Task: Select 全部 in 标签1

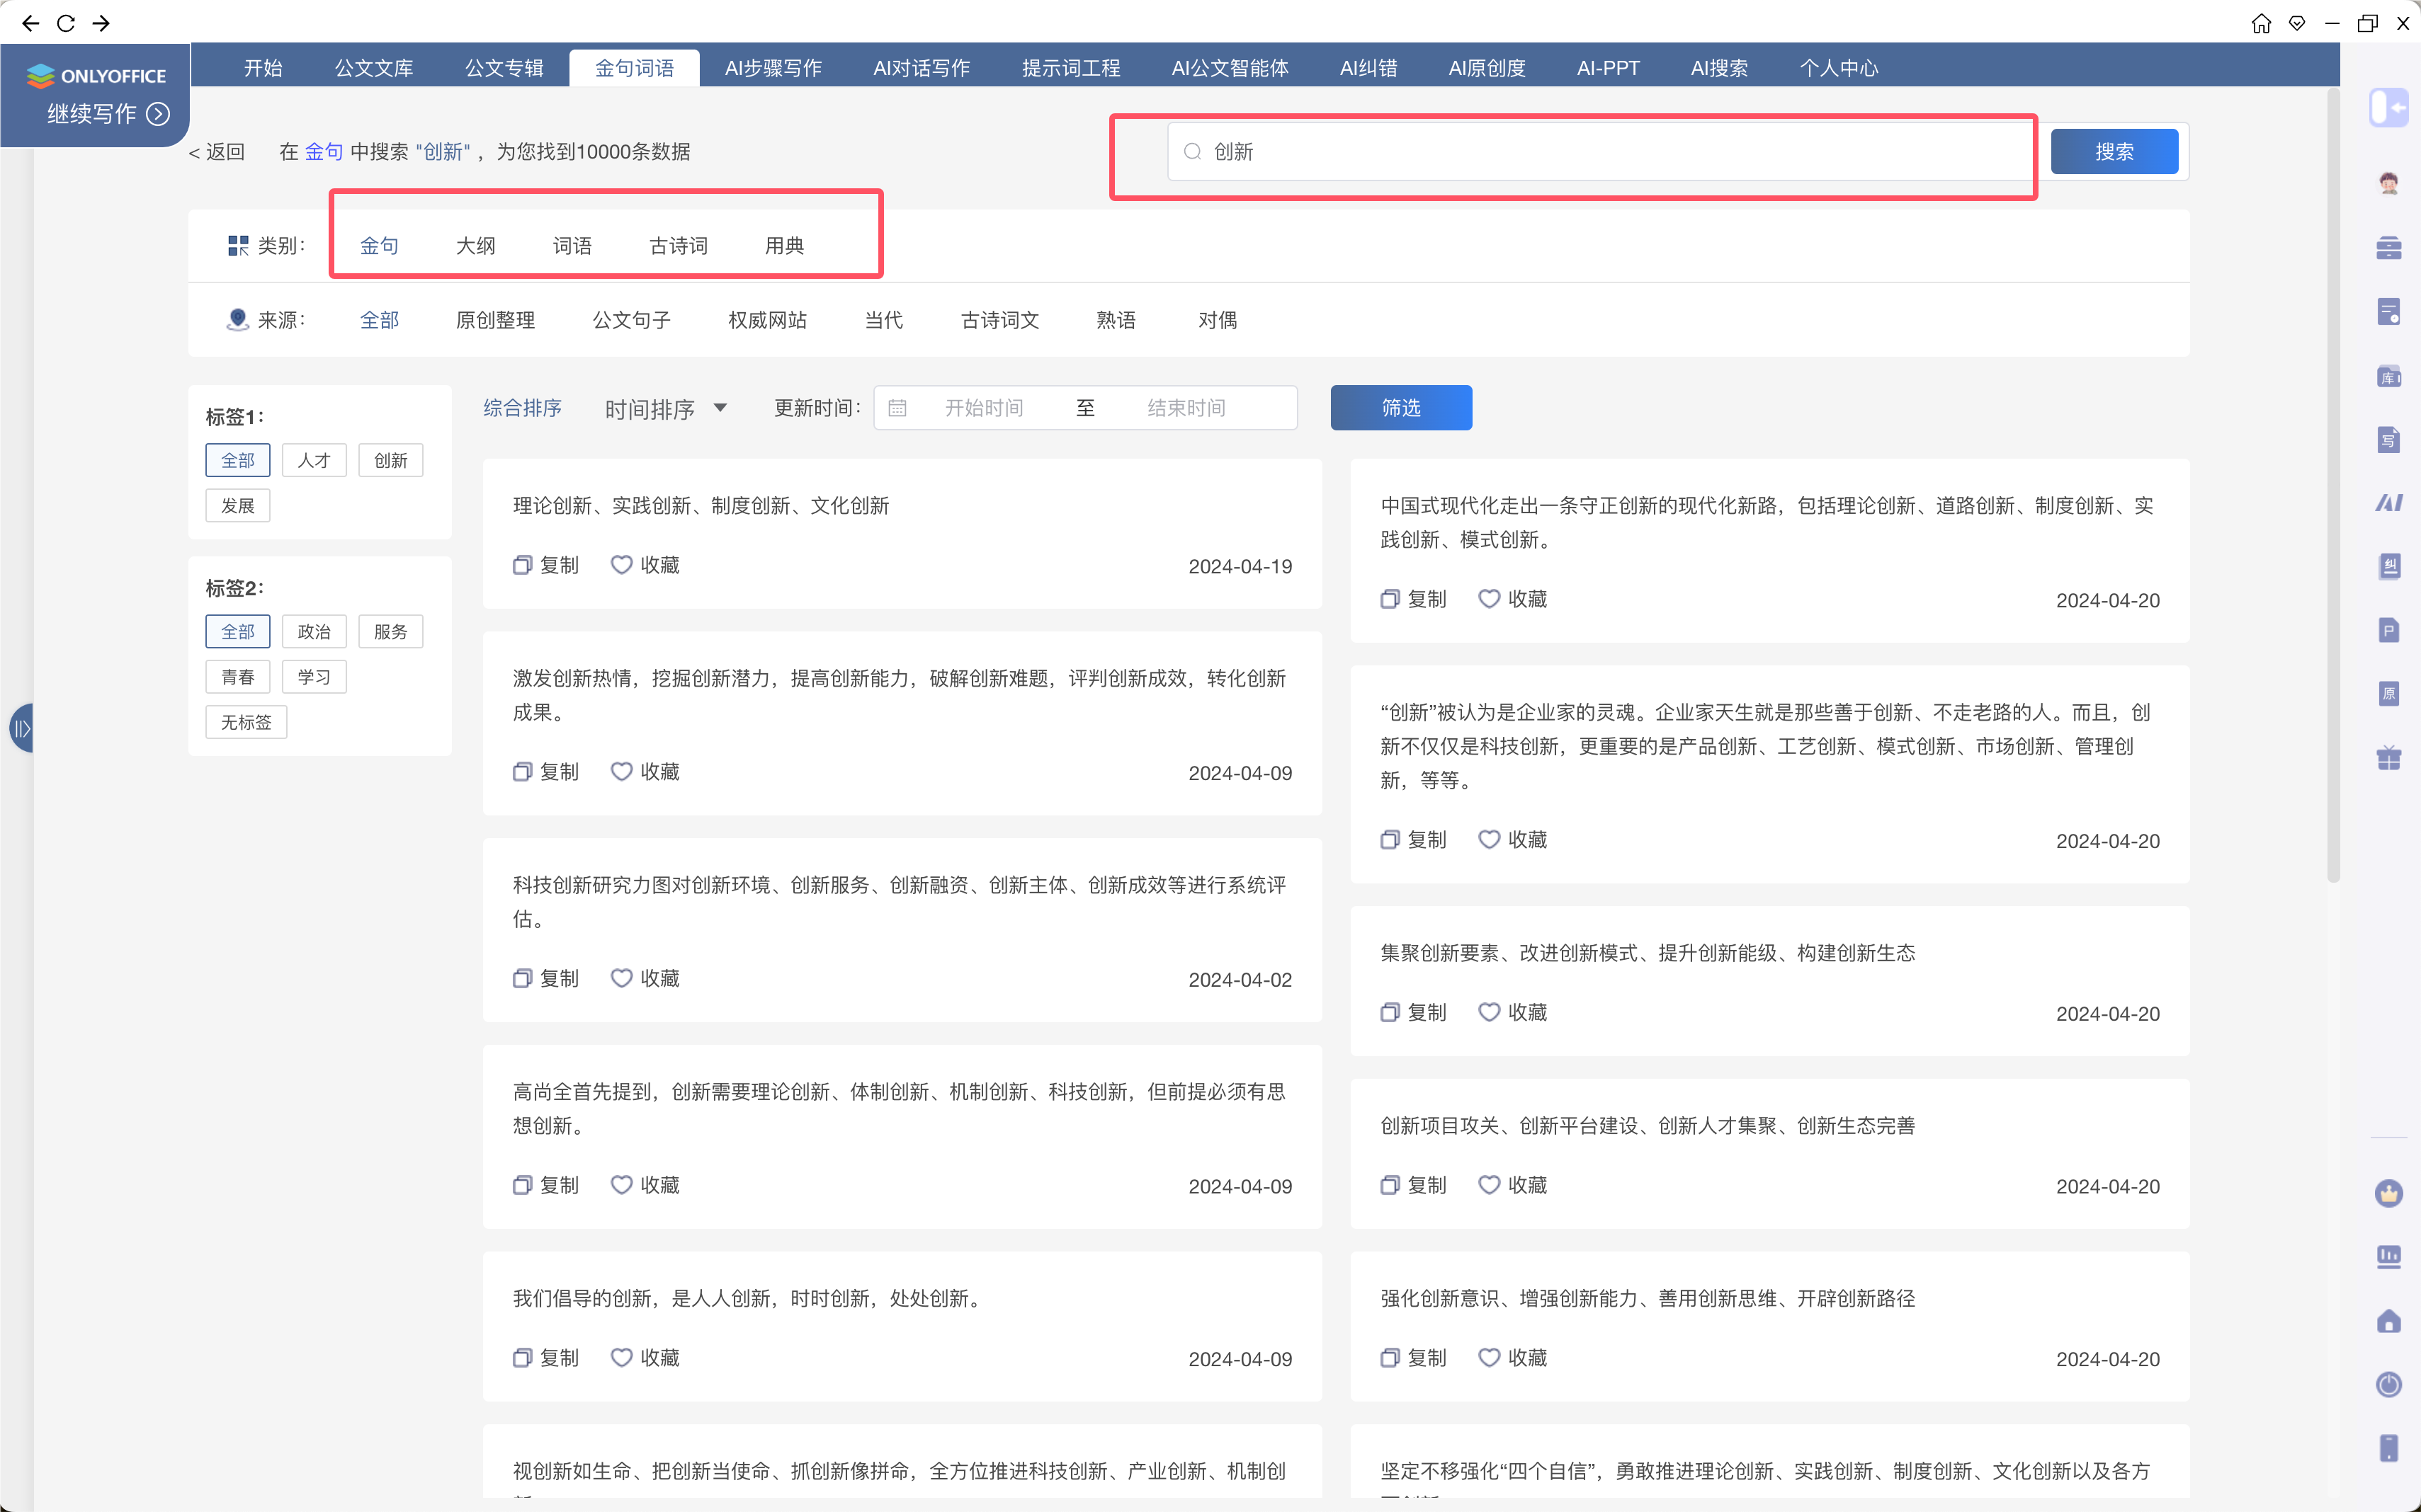Action: [x=238, y=460]
